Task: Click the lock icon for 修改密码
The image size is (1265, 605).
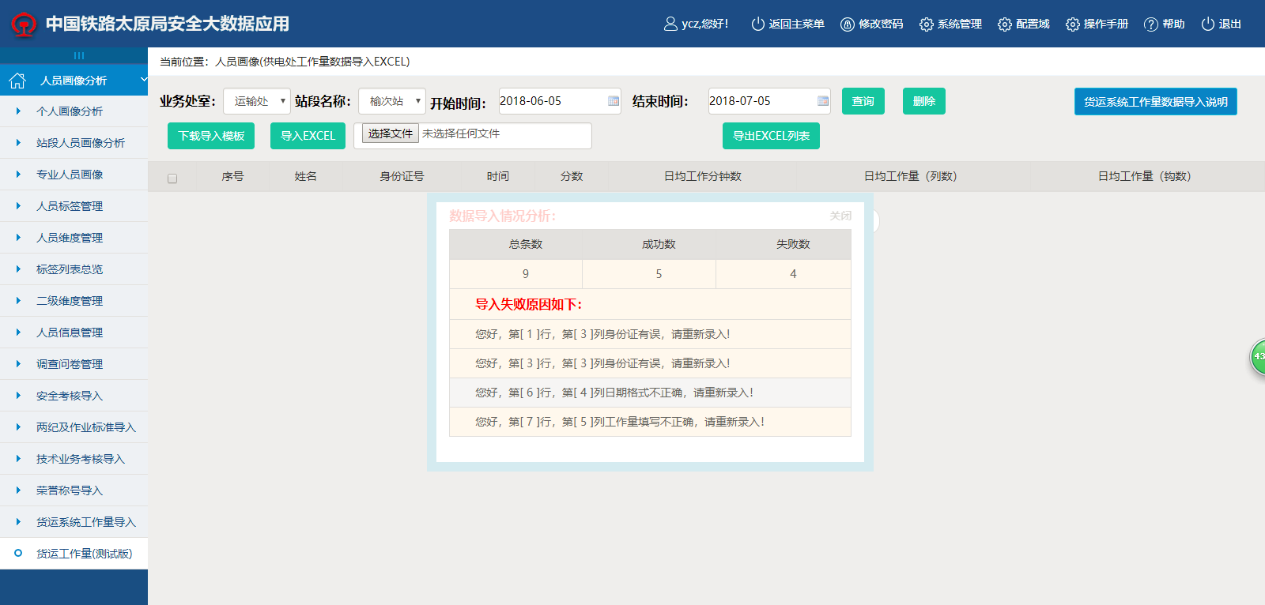Action: coord(848,24)
